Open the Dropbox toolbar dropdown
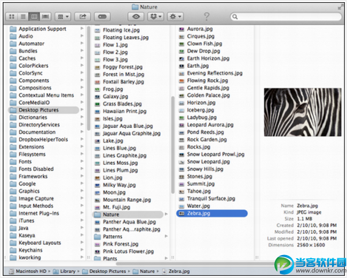This screenshot has height=278, width=347. (155, 17)
